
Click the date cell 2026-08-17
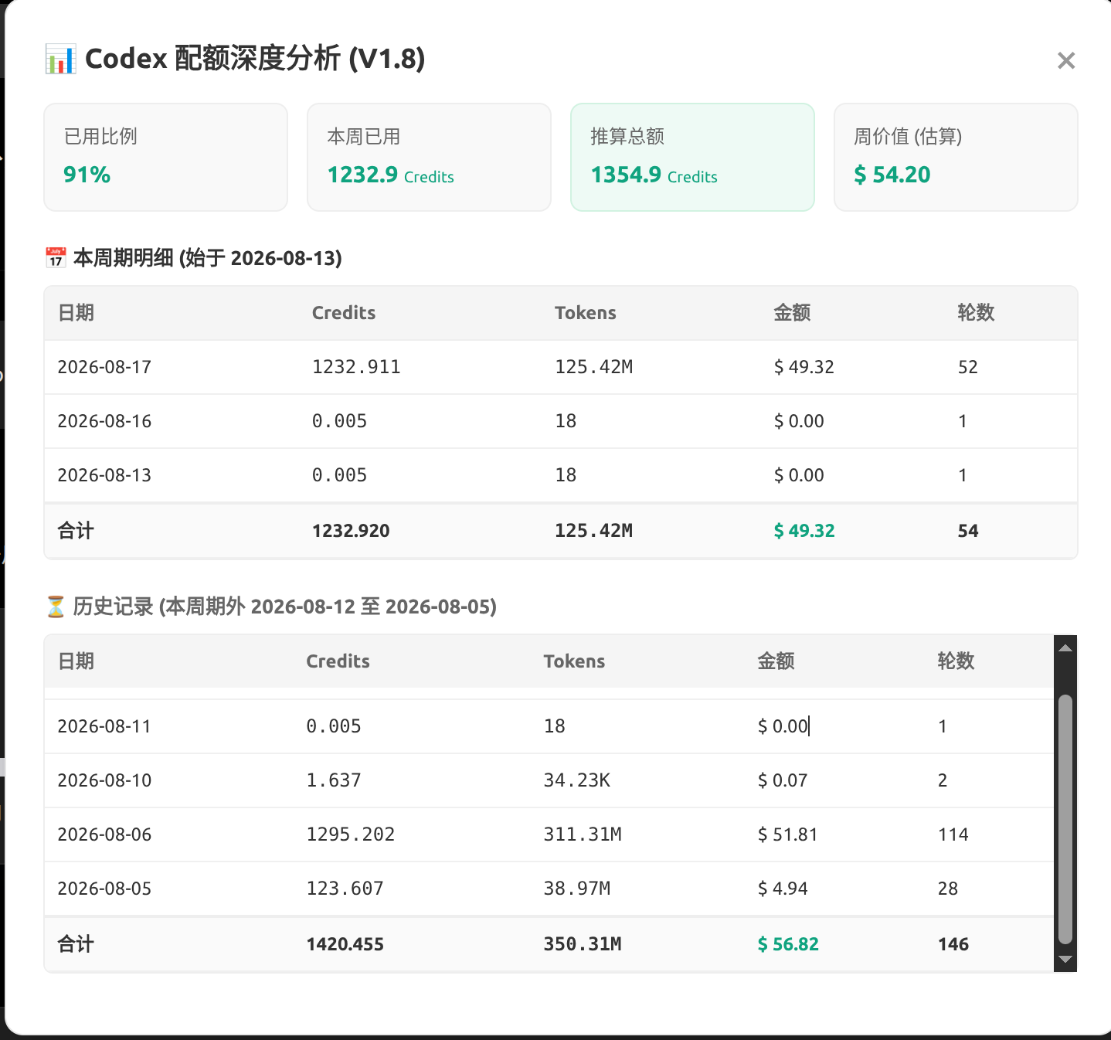coord(104,367)
